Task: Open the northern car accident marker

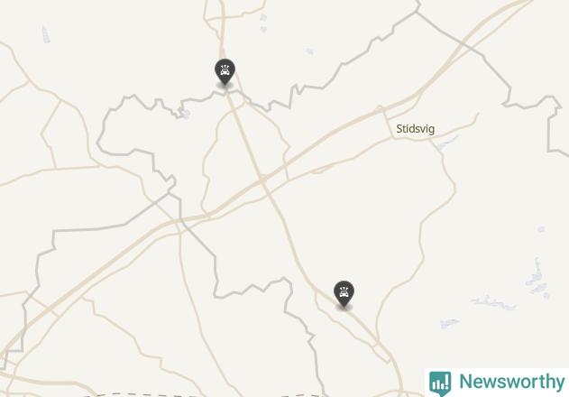Action: point(225,71)
